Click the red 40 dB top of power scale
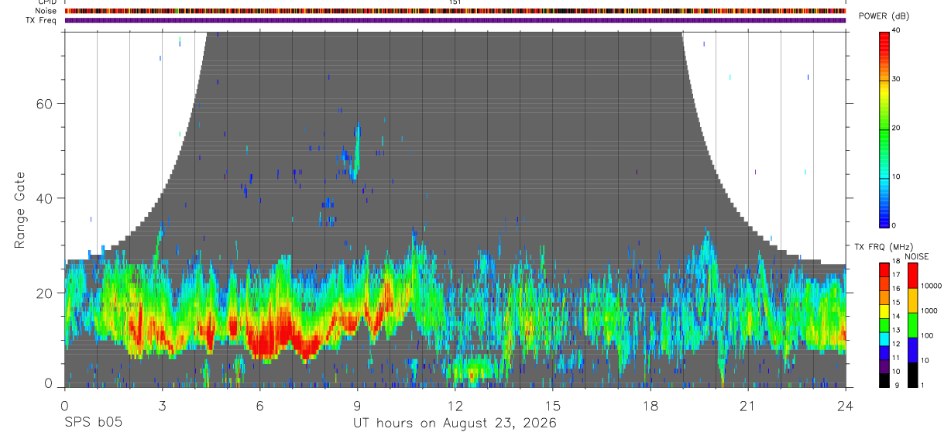 884,34
